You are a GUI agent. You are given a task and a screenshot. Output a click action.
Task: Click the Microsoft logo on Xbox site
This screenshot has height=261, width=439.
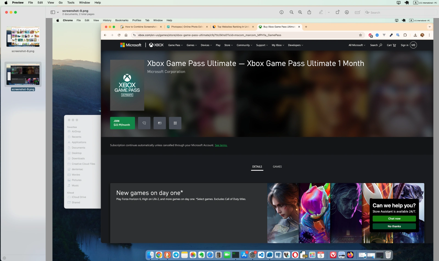pyautogui.click(x=131, y=45)
